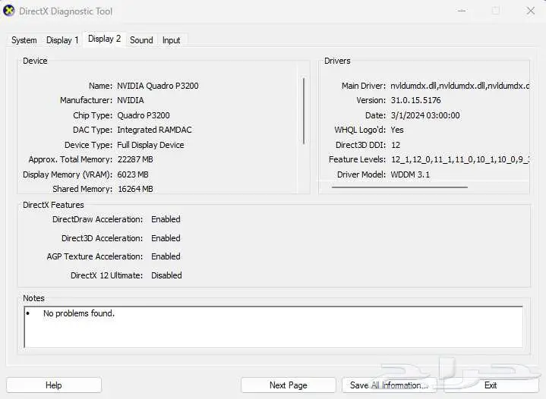Close the DirectX Diagnostic Tool window
The height and width of the screenshot is (399, 546).
click(x=530, y=11)
